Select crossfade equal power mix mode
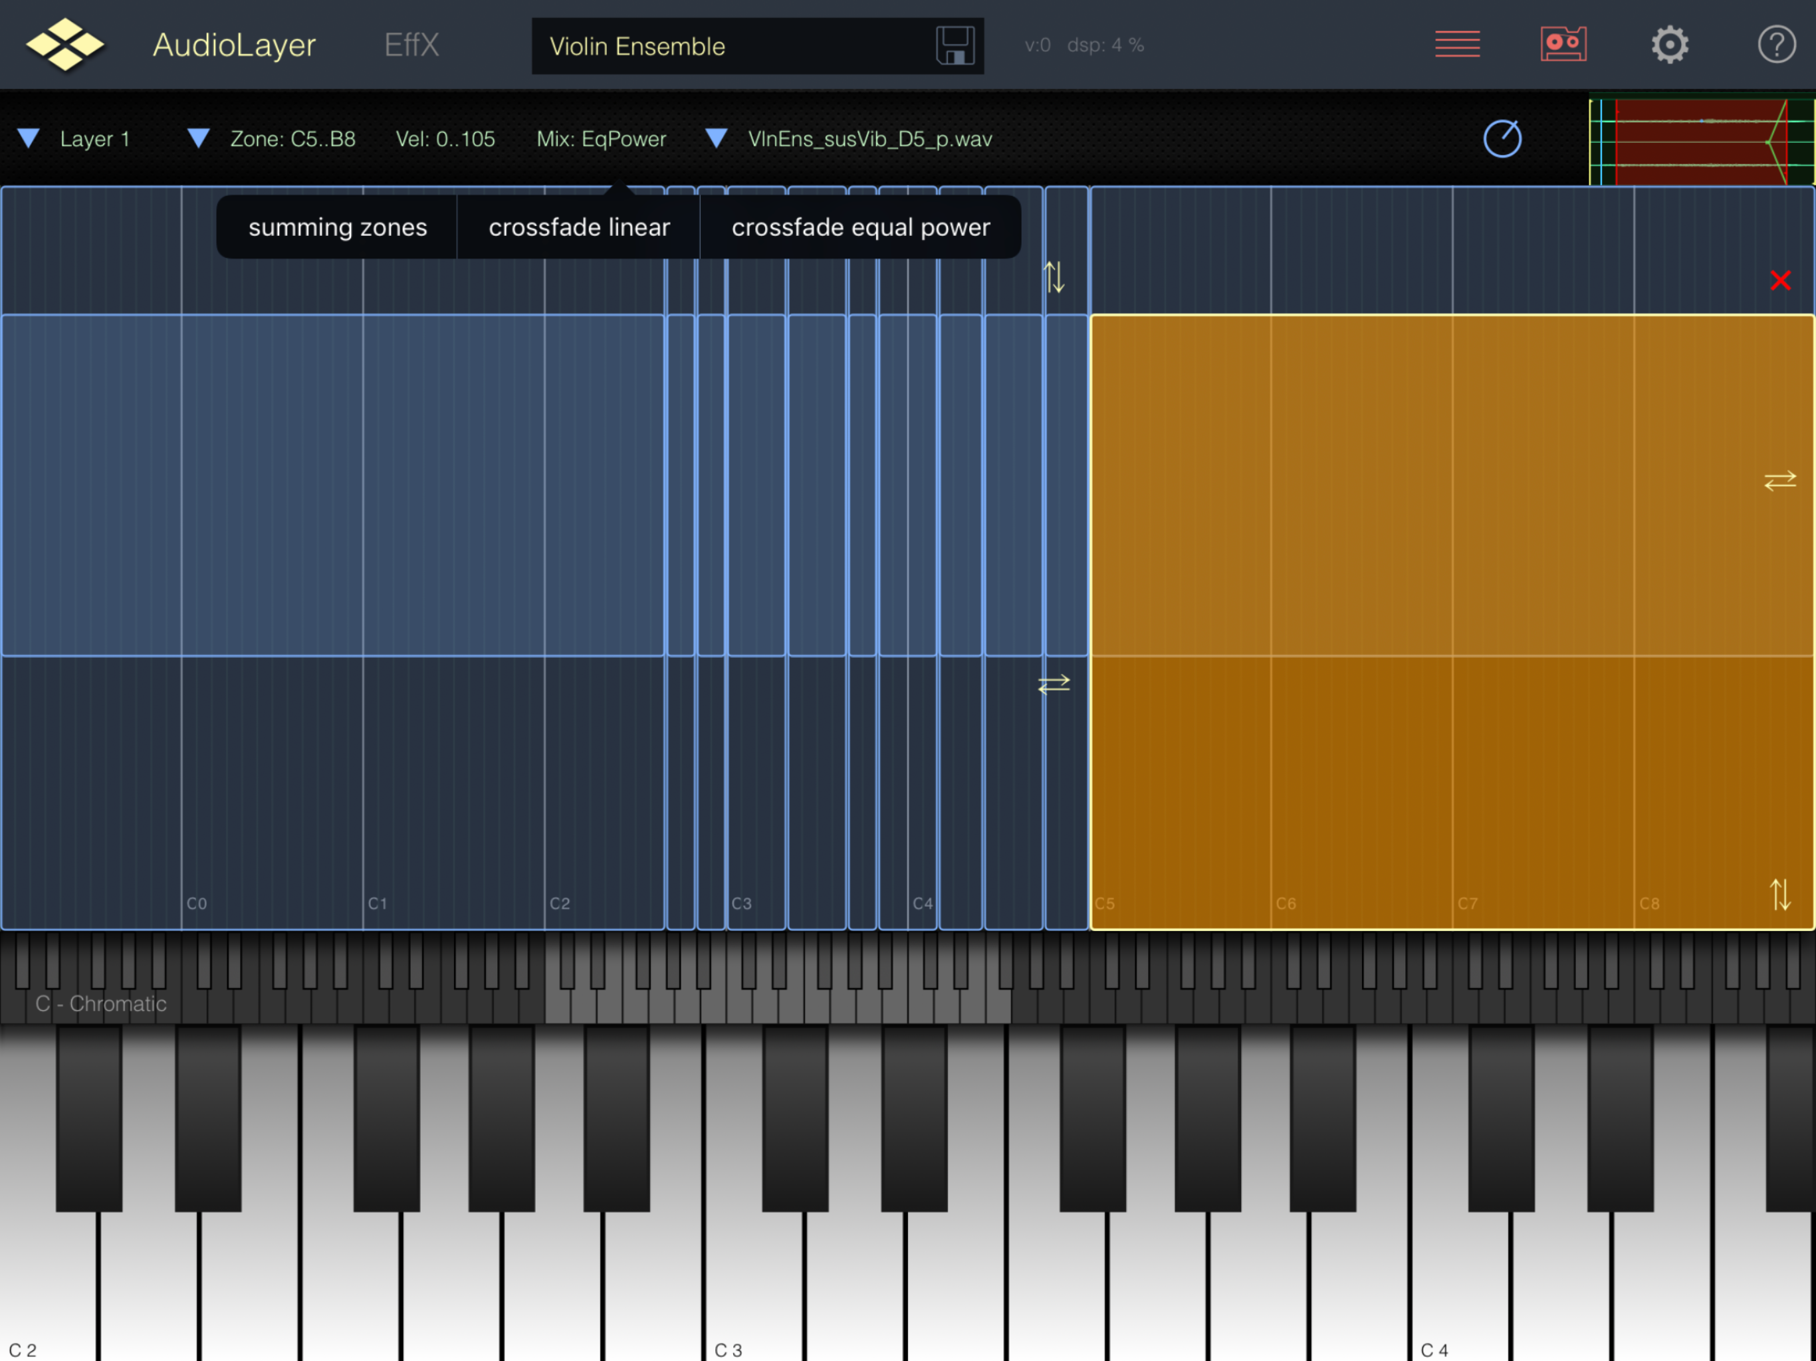1816x1361 pixels. 860,227
